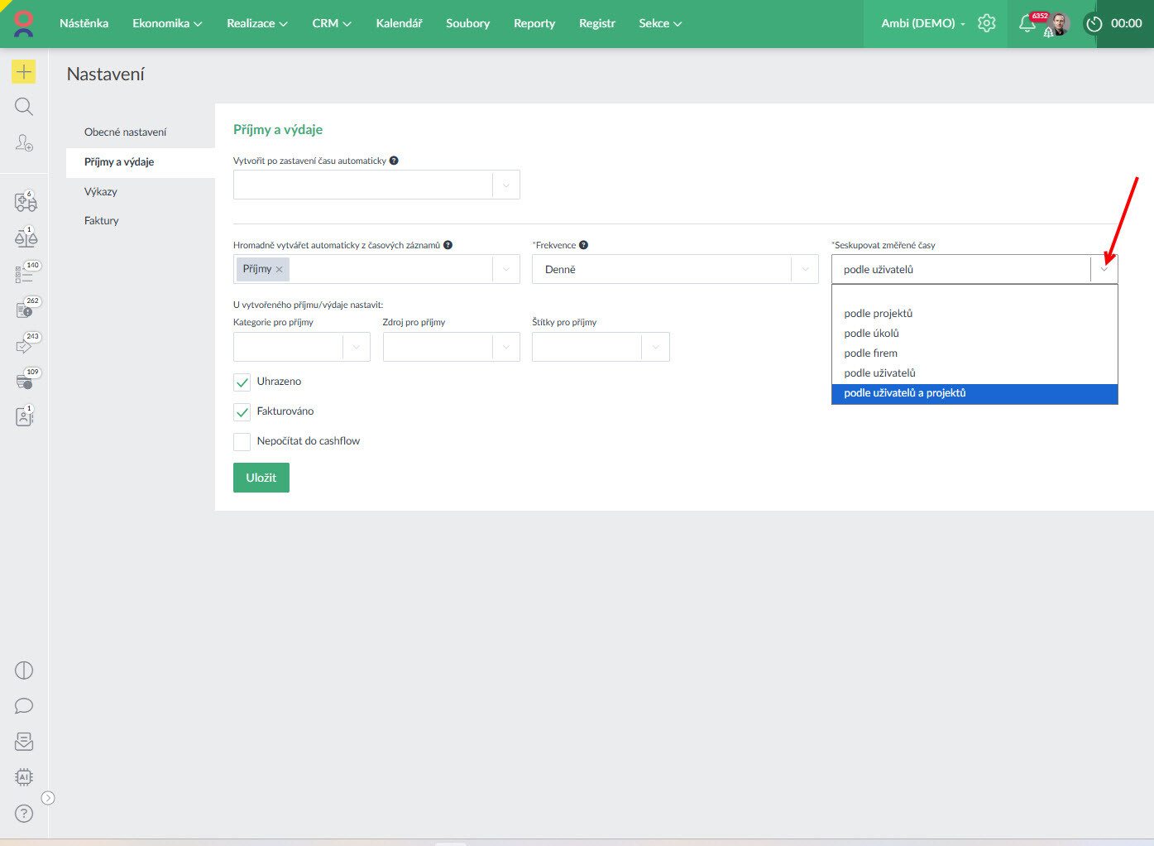Go to Reporty in top navigation
This screenshot has height=846, width=1154.
coord(534,23)
